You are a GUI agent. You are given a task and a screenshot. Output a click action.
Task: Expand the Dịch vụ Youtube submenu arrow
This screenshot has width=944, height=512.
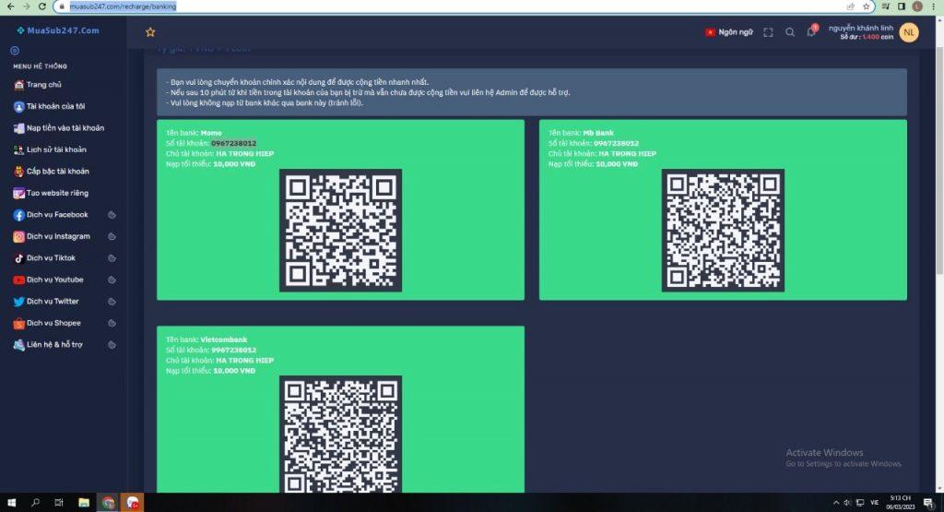point(112,280)
